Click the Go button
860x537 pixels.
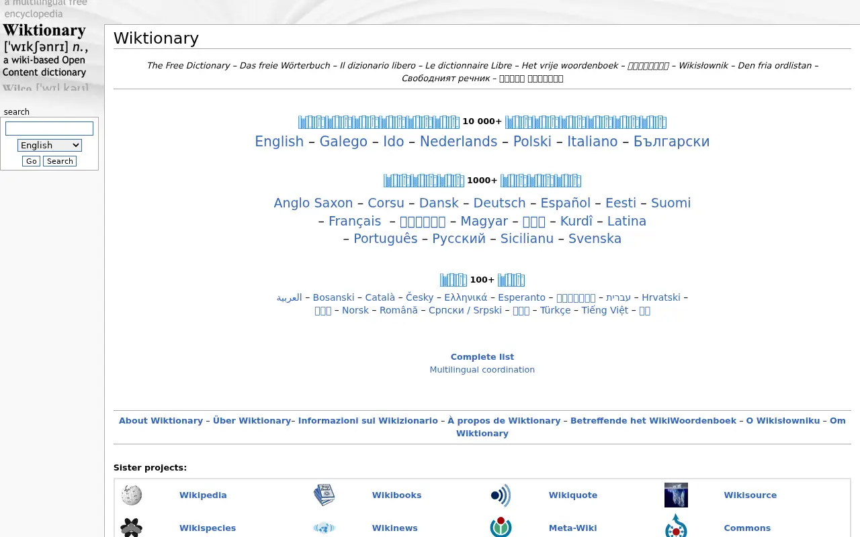coord(32,161)
